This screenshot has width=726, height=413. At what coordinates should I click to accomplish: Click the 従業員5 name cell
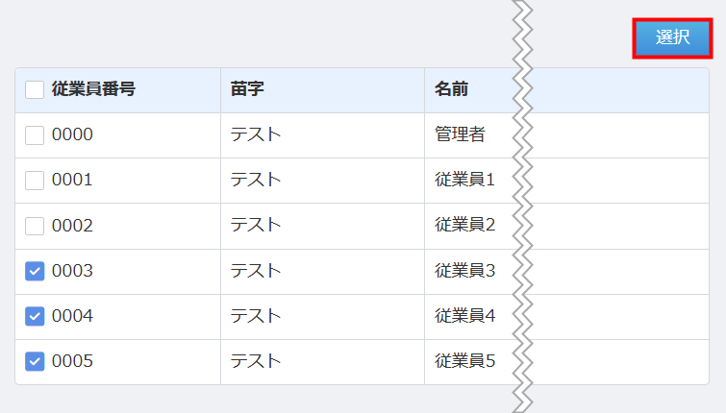(x=464, y=362)
